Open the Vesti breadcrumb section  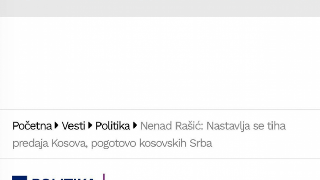coord(73,126)
